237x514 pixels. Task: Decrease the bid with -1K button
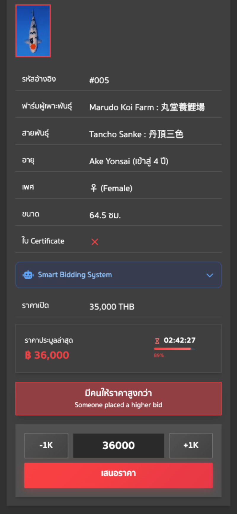pyautogui.click(x=46, y=445)
